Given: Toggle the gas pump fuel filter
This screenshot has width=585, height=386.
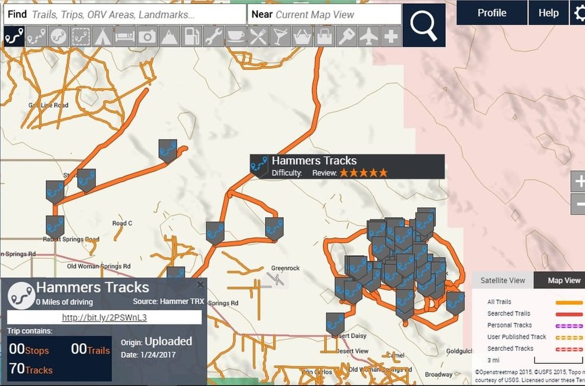Looking at the screenshot, I should pos(191,37).
